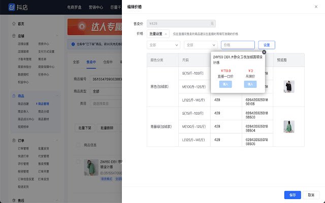325x203 pixels.
Task: Click the order icon beside 订单
Action: pyautogui.click(x=14, y=141)
